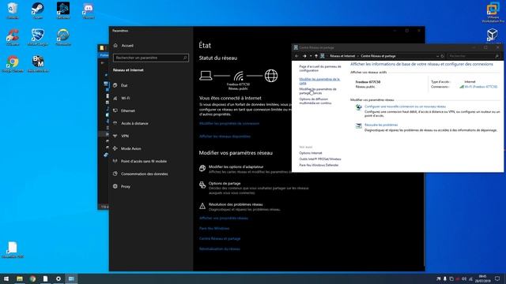Open the Rocket League desktop shortcut
This screenshot has height=284, width=506.
pos(38,37)
